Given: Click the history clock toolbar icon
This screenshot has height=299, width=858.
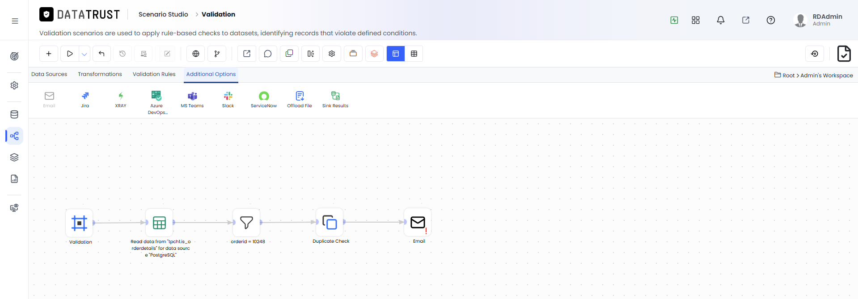Looking at the screenshot, I should [123, 54].
